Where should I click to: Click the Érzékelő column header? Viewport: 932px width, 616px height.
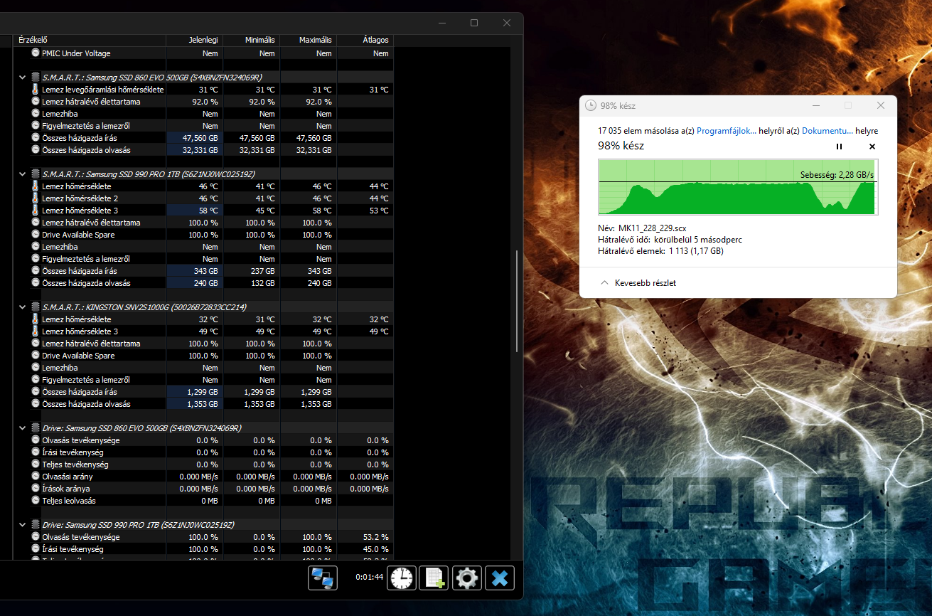[x=90, y=41]
